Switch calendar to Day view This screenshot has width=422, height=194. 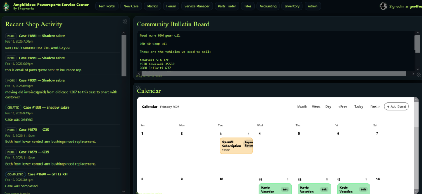(328, 106)
